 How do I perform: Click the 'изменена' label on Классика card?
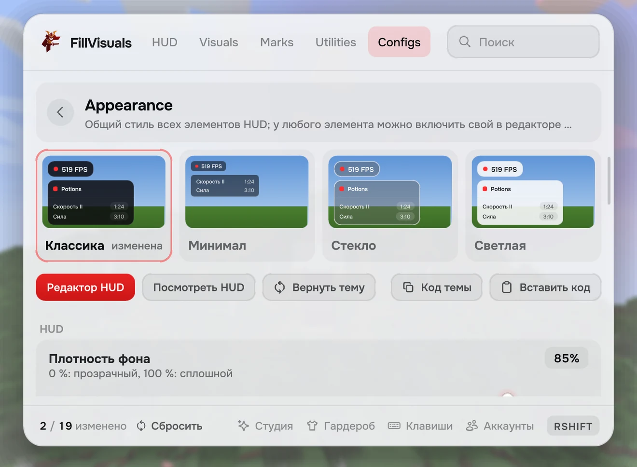(x=137, y=246)
